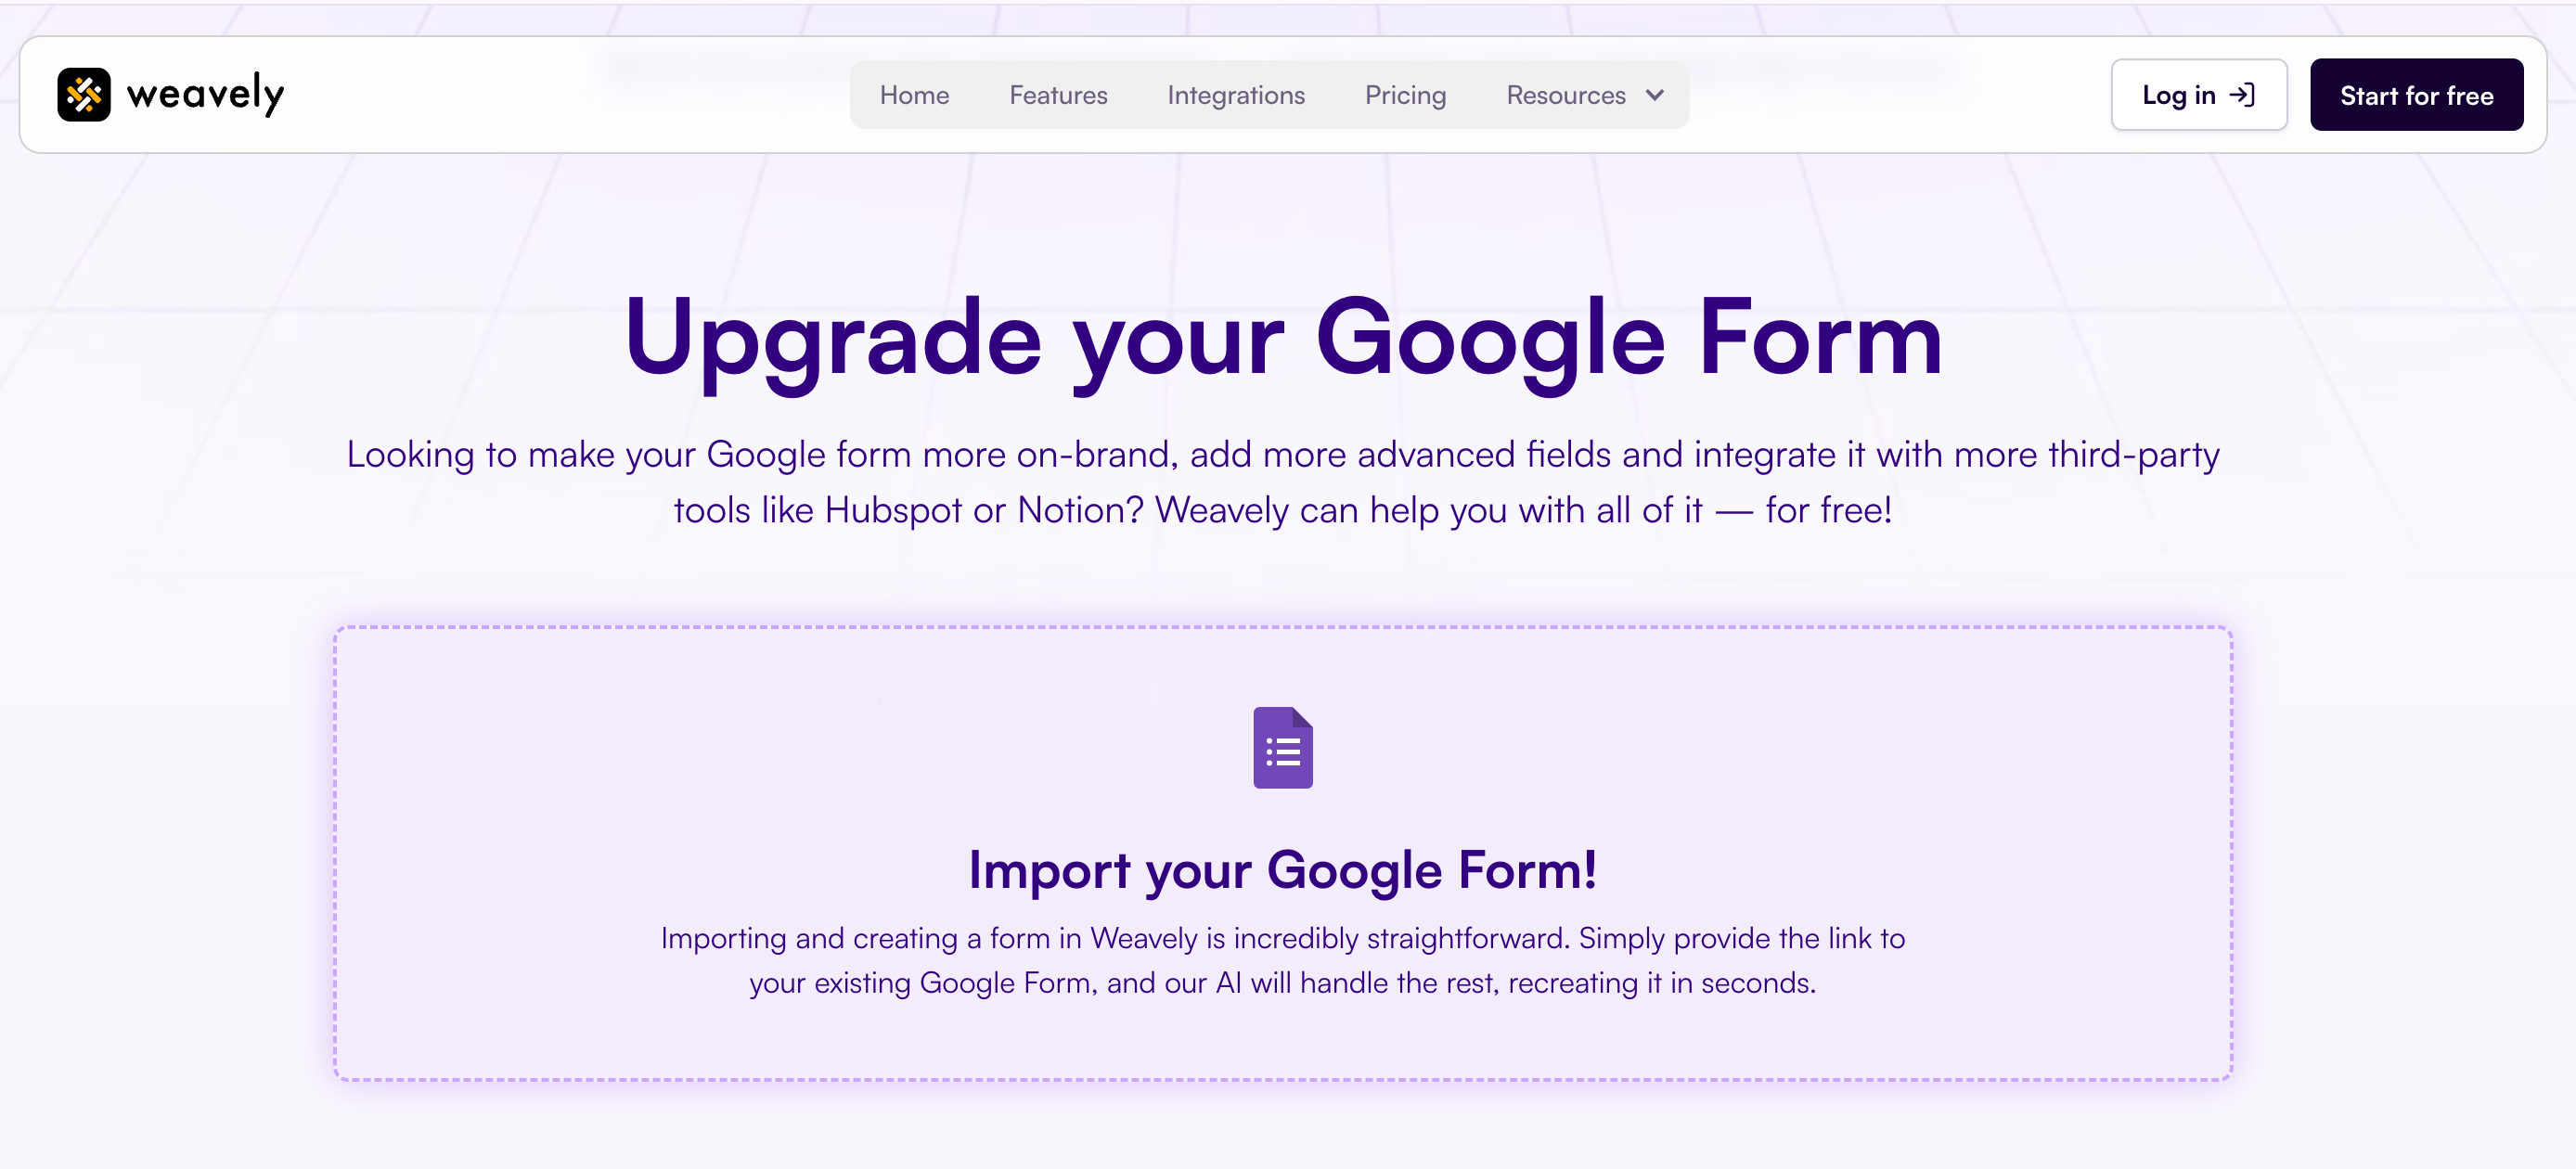Click the weavely wordmark text
Screen dimensions: 2576x1169
pos(205,95)
